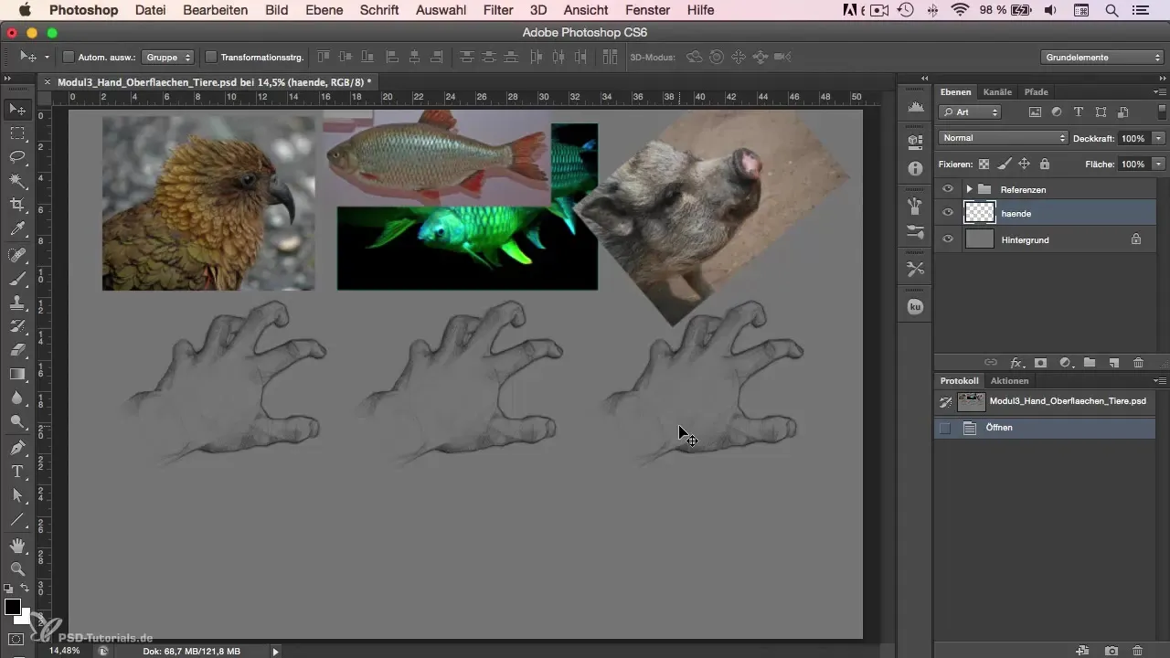Image resolution: width=1170 pixels, height=658 pixels.
Task: Select the Move tool
Action: (17, 110)
